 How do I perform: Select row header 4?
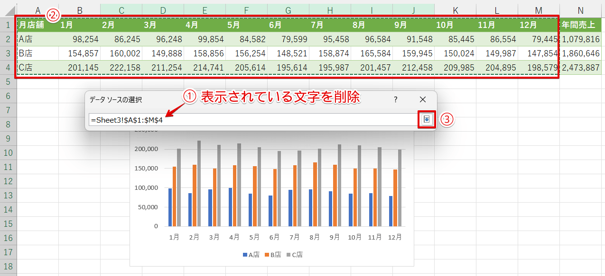9,68
